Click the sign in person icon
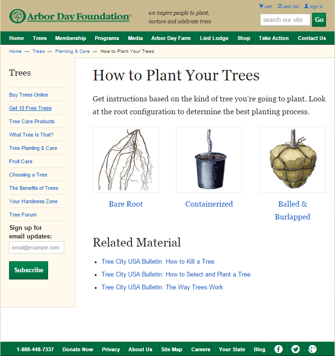The image size is (335, 356). coord(306,6)
